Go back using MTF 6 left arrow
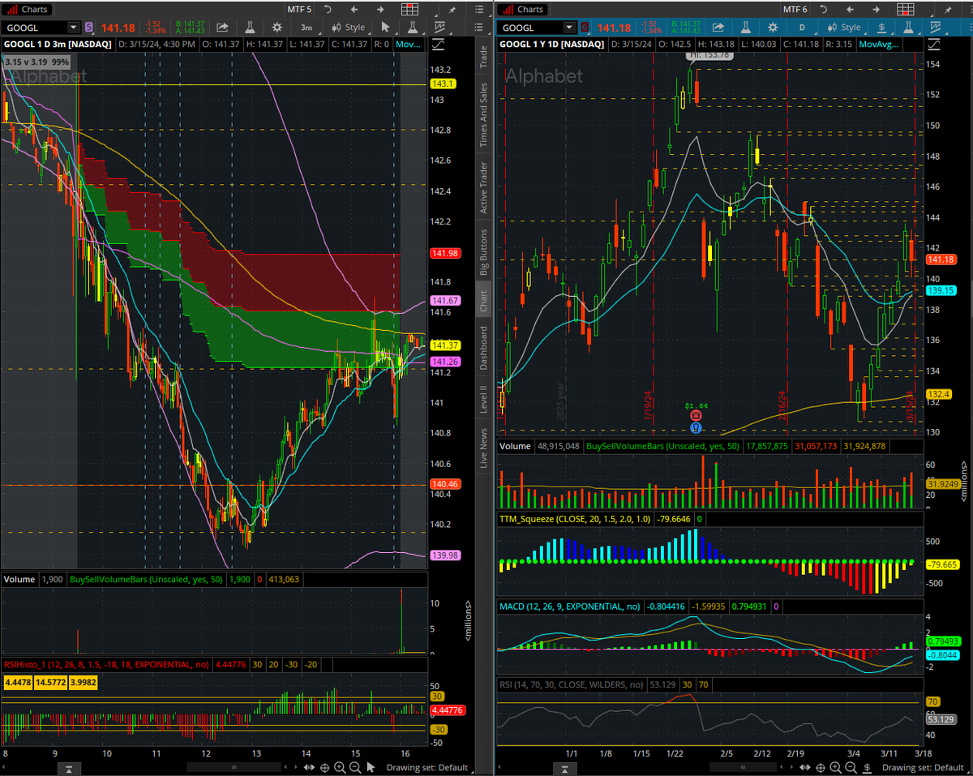 click(x=850, y=10)
